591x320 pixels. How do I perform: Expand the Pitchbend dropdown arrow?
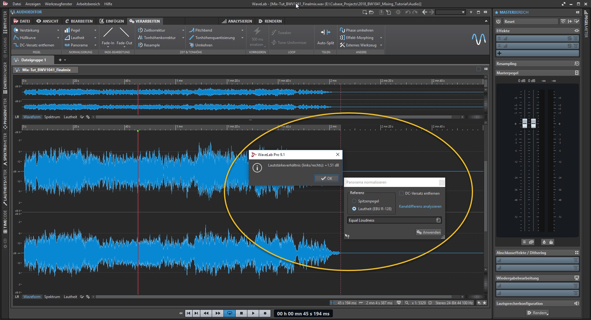coord(242,30)
